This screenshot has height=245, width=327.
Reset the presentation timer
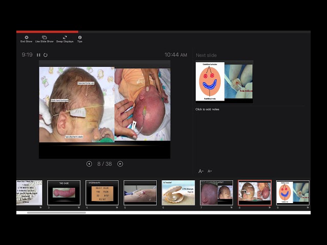(45, 55)
